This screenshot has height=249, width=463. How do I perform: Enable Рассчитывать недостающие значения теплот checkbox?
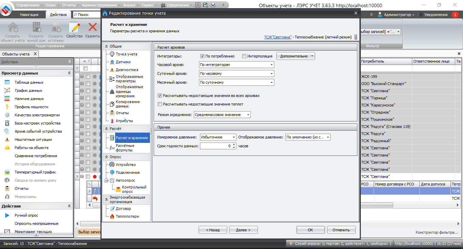(160, 104)
